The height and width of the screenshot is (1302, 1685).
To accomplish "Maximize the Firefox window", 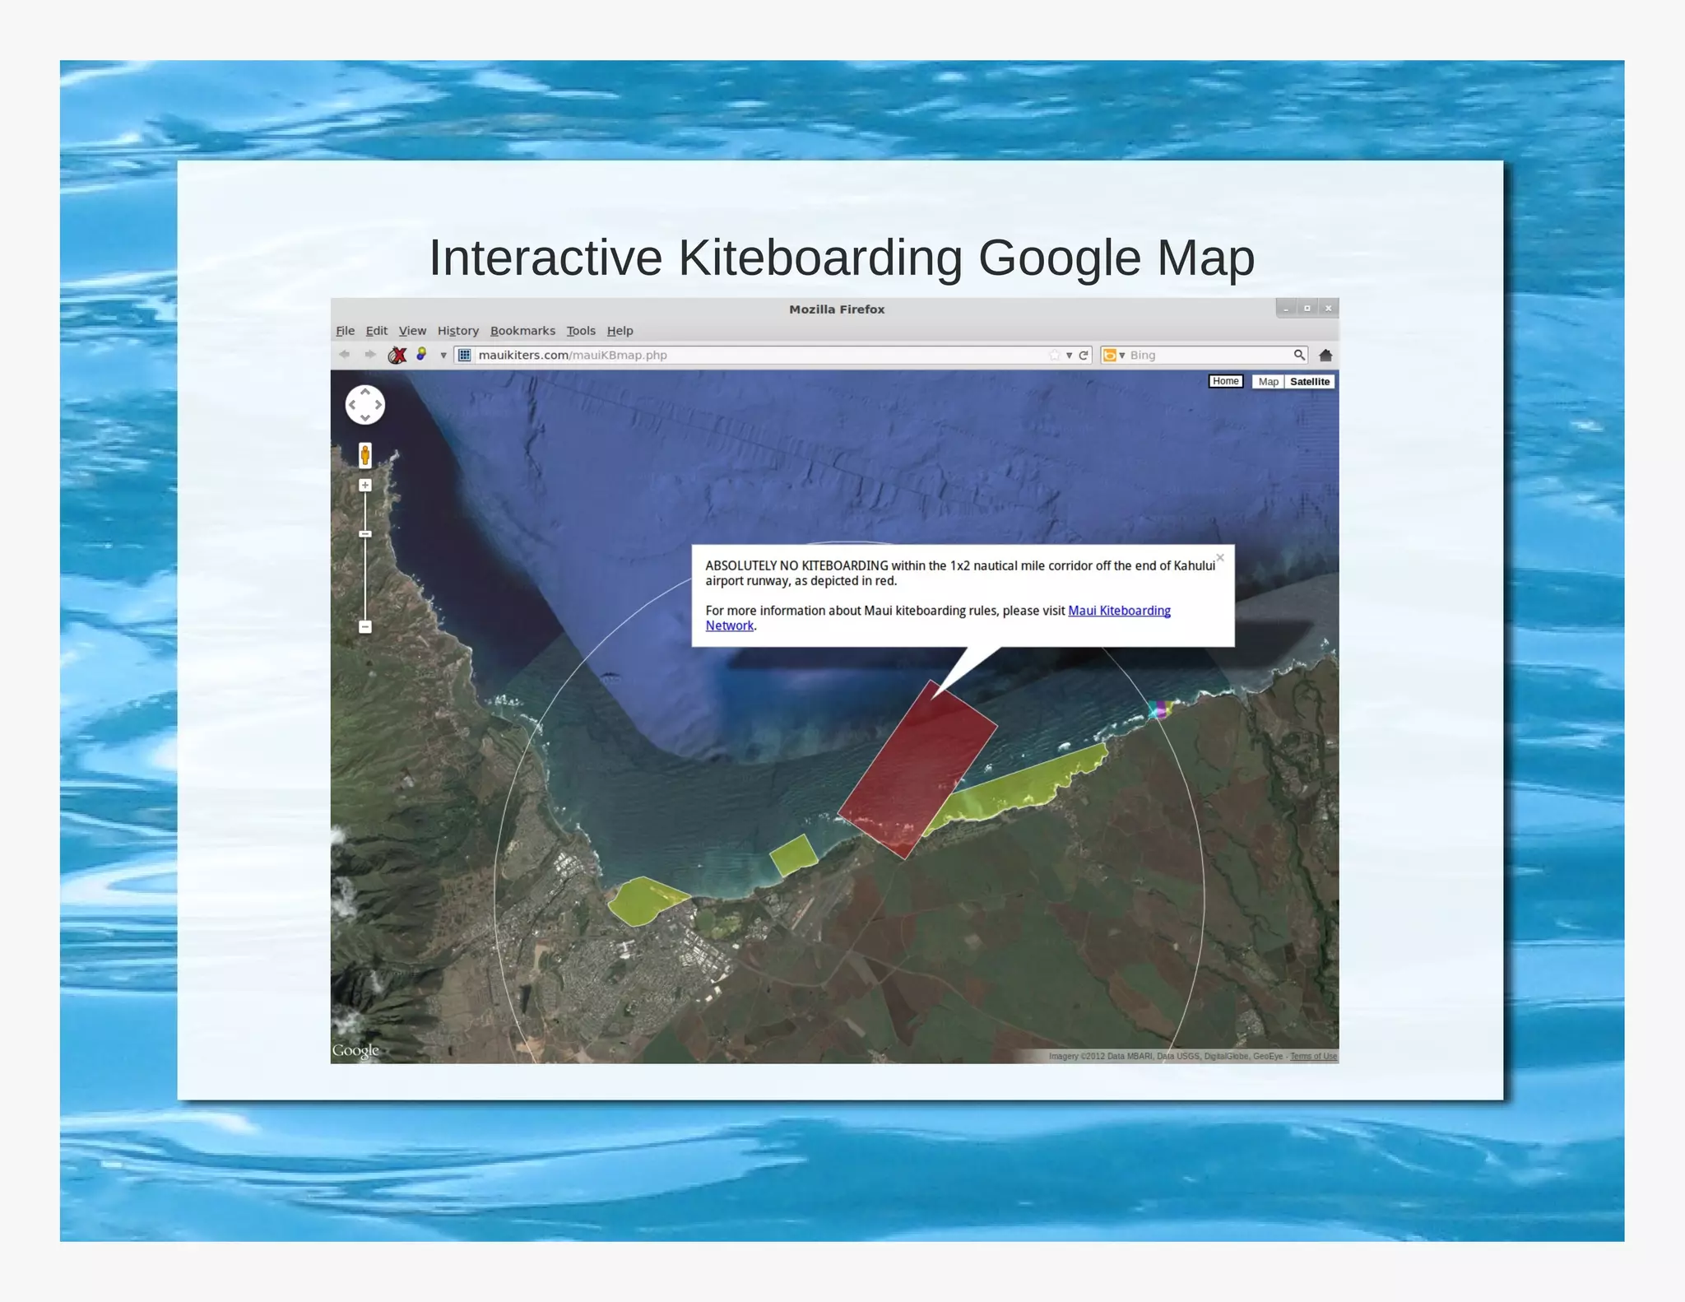I will tap(1307, 309).
